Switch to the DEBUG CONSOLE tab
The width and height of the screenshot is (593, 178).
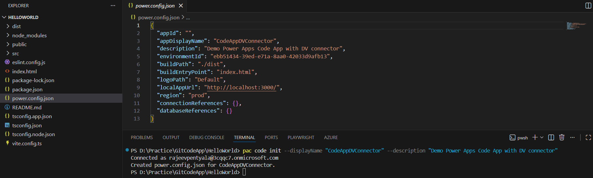click(207, 137)
